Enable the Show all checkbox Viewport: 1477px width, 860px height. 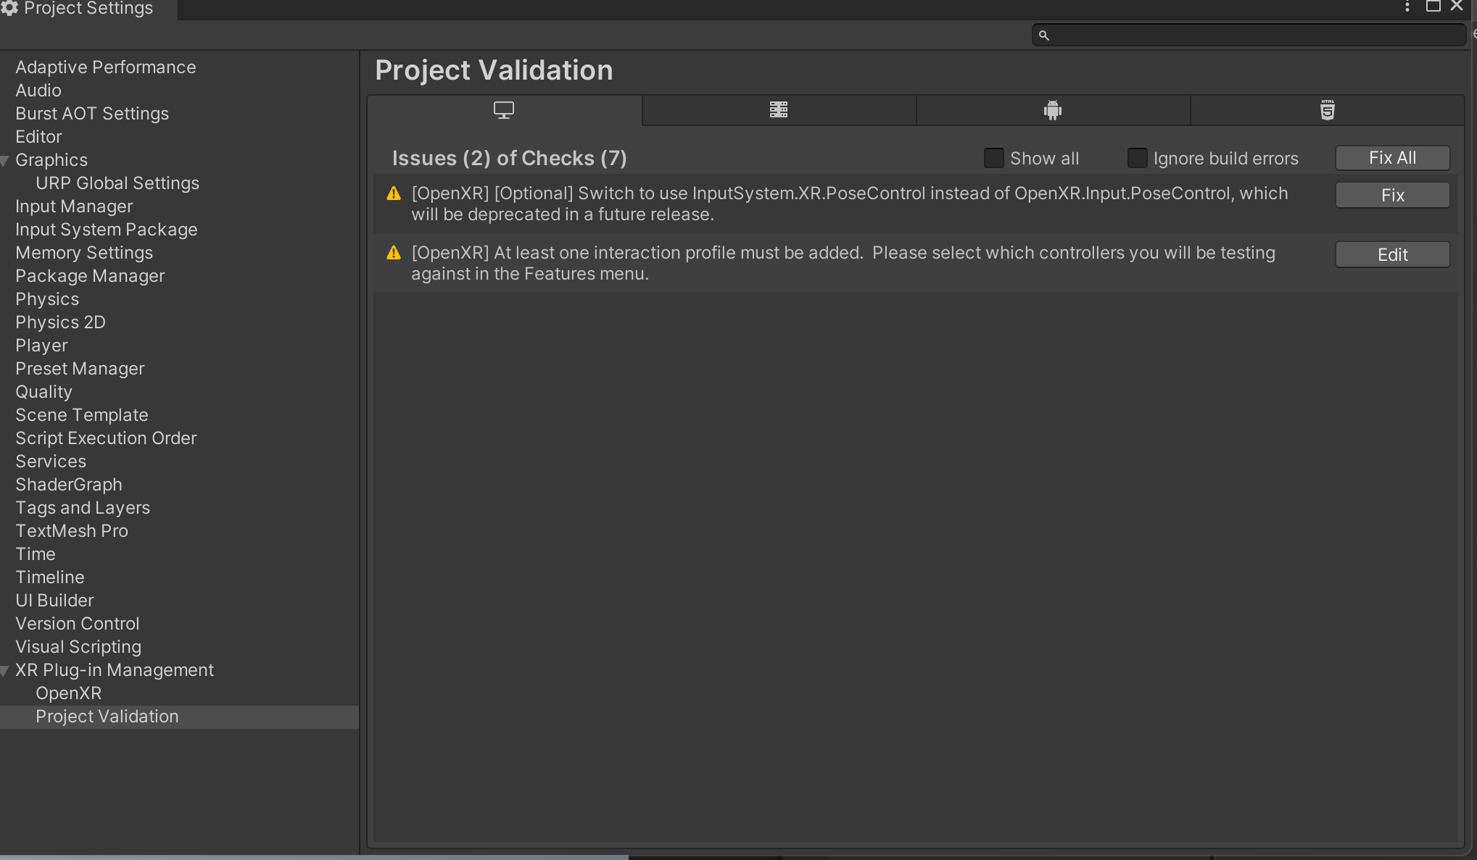pyautogui.click(x=993, y=158)
